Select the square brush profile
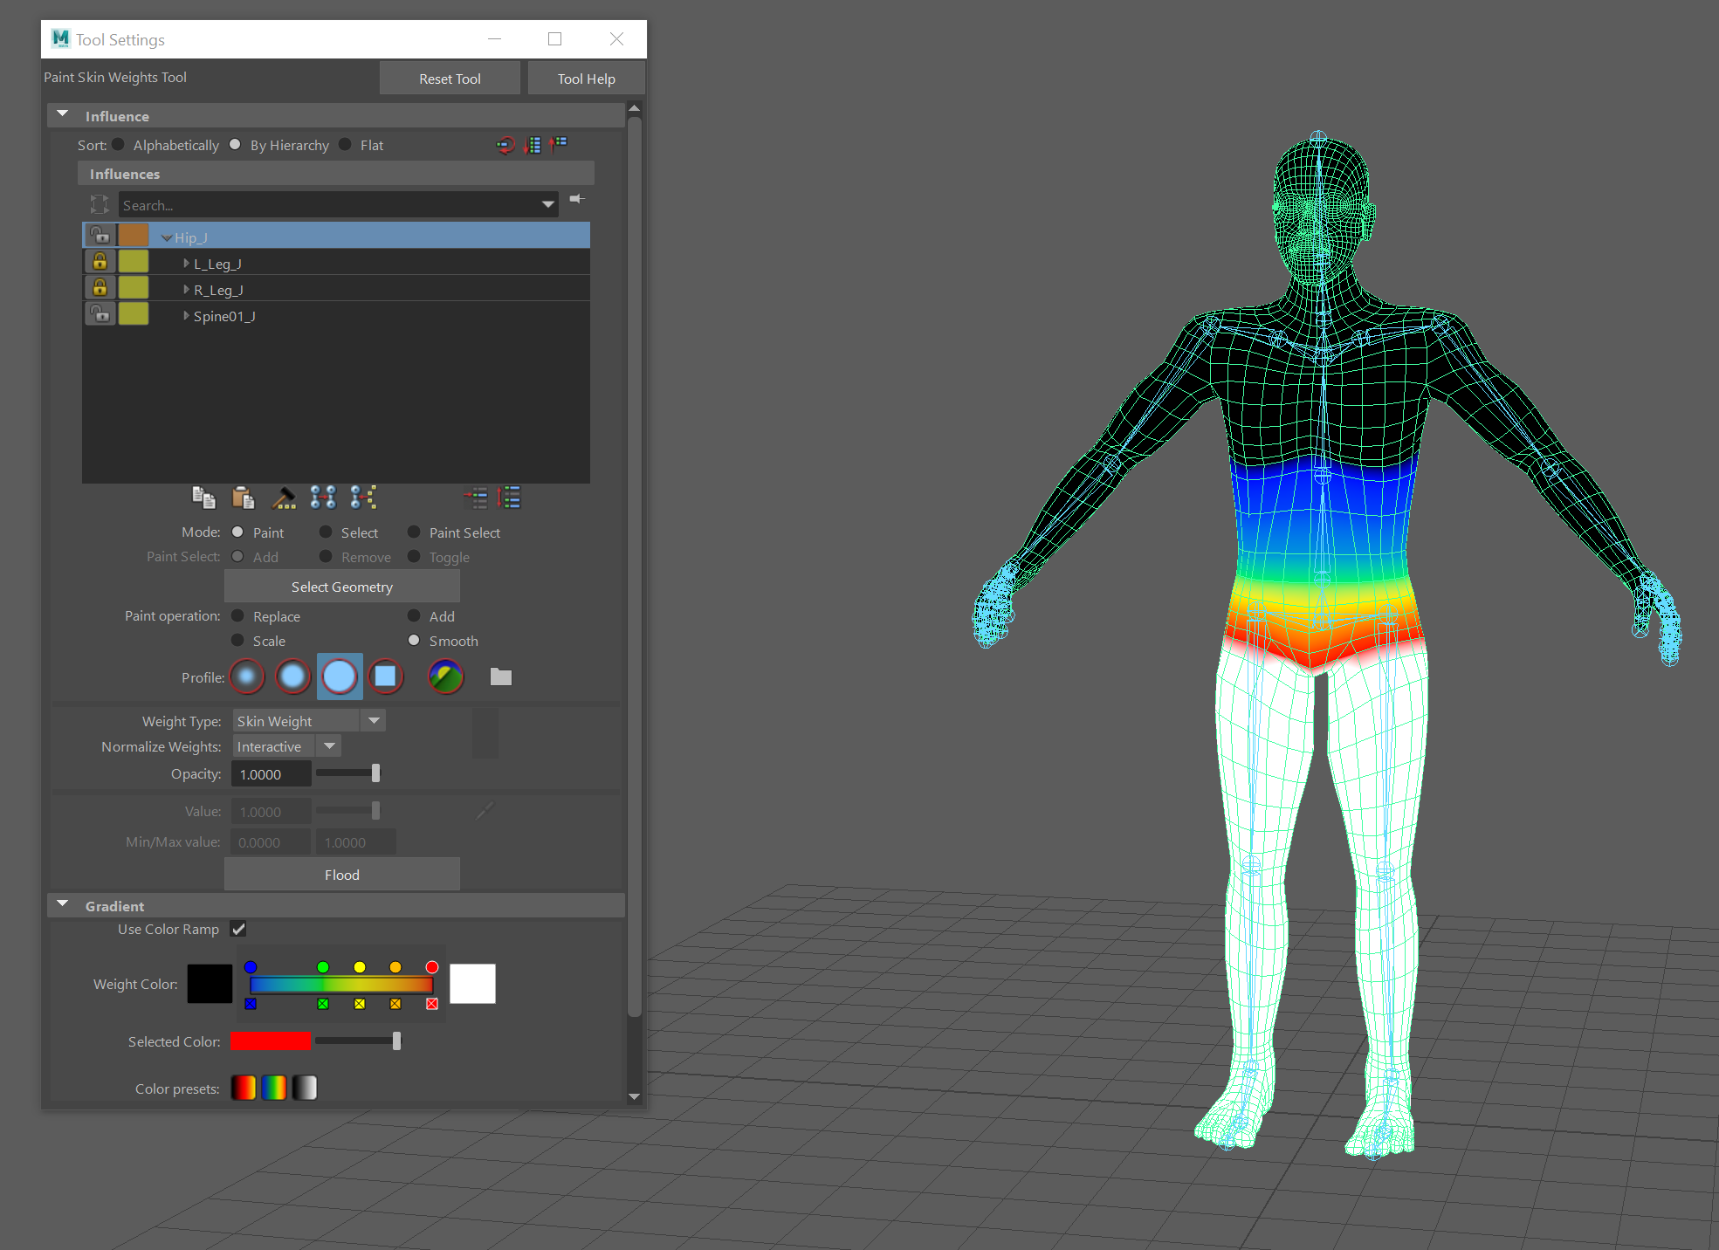This screenshot has height=1250, width=1719. point(385,677)
